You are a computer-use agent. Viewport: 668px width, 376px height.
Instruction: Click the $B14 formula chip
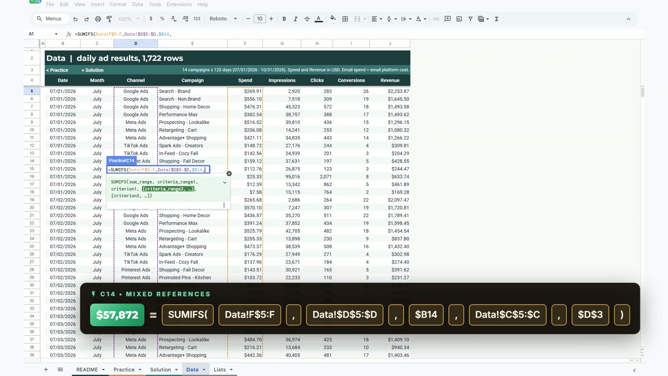click(426, 315)
